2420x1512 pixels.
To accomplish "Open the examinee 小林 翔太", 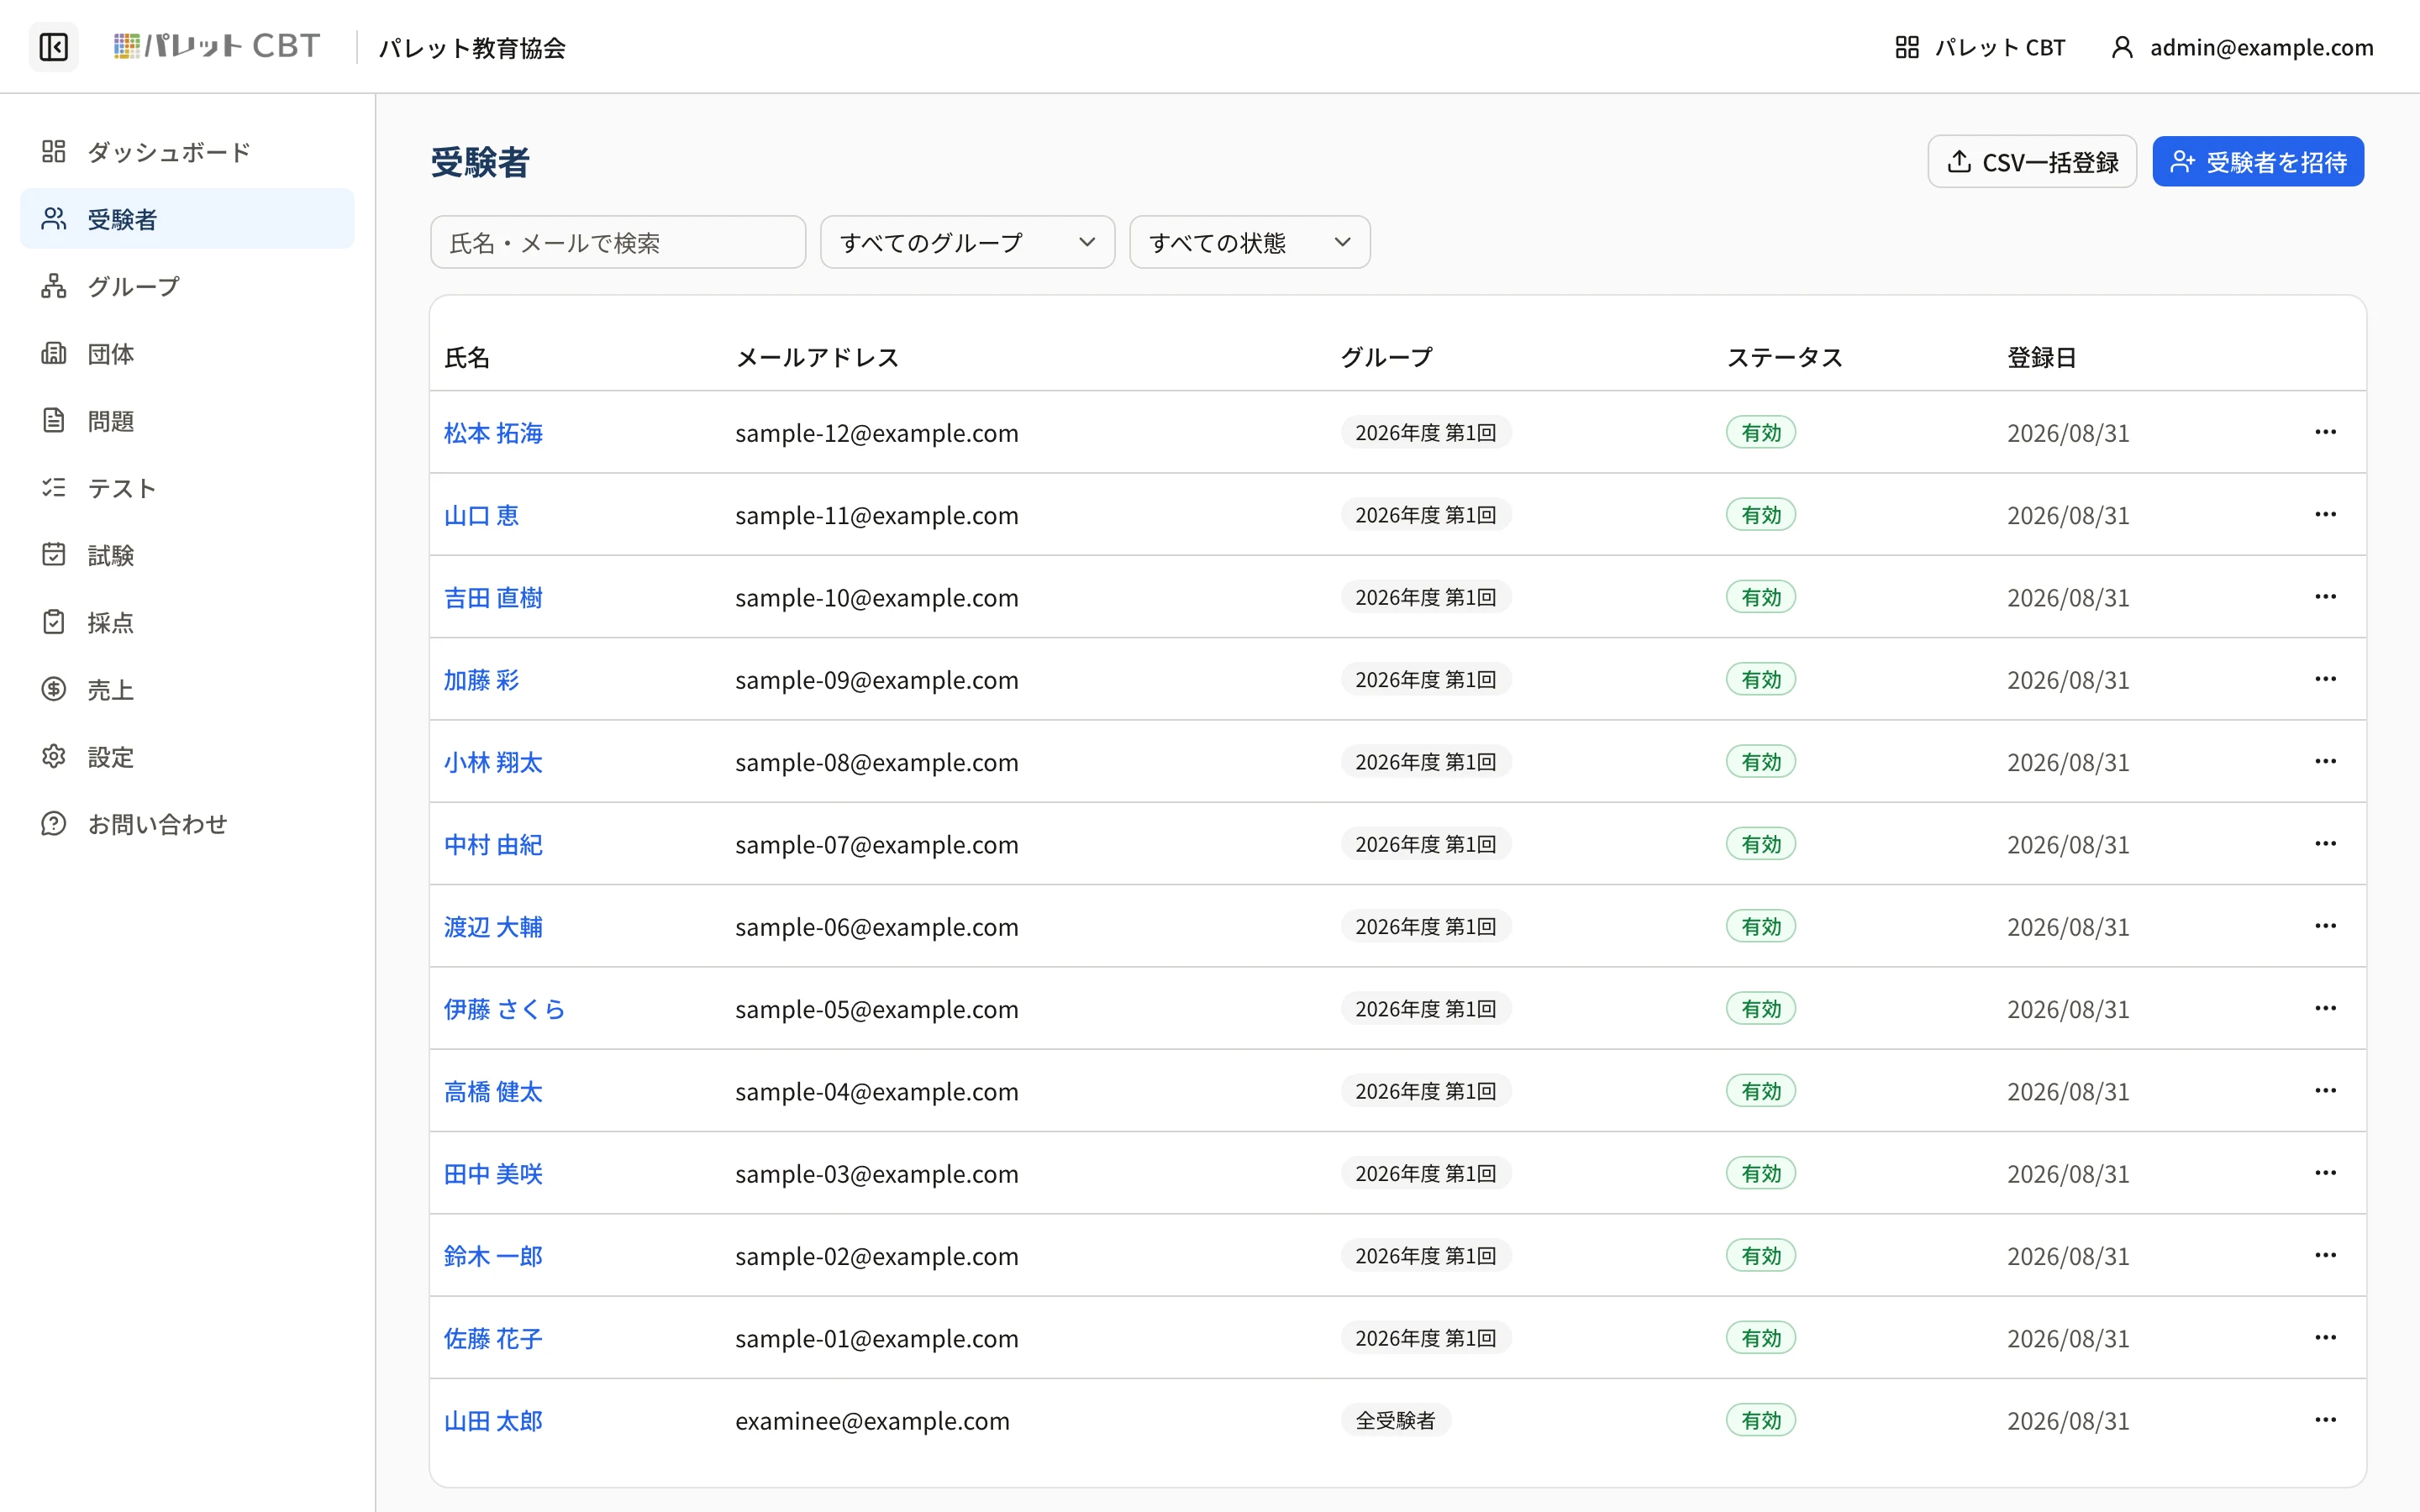I will [x=493, y=762].
